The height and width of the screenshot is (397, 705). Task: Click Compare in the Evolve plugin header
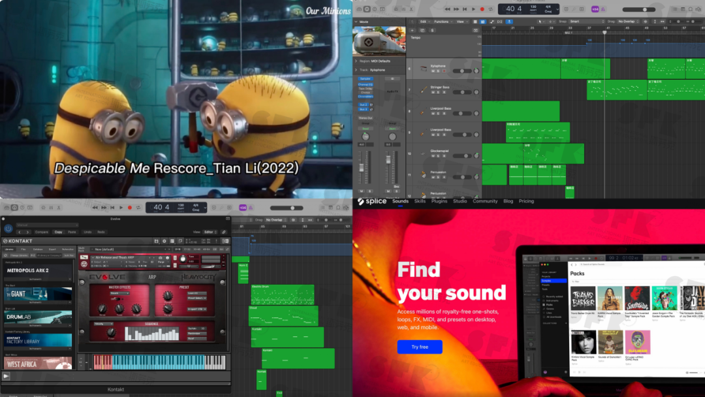(x=41, y=232)
